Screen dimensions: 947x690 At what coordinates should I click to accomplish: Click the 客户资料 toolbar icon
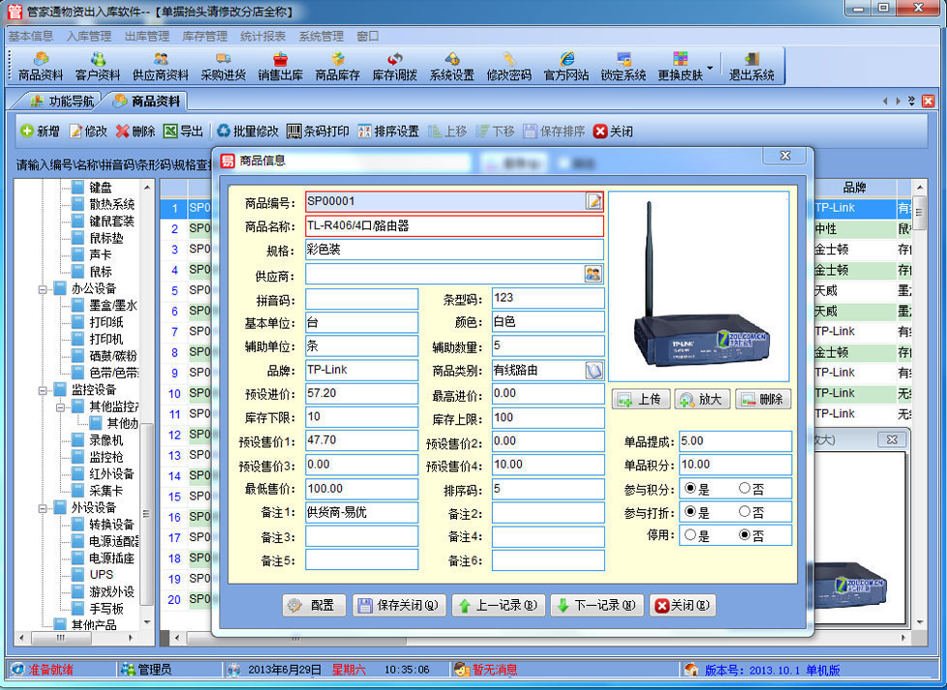97,66
